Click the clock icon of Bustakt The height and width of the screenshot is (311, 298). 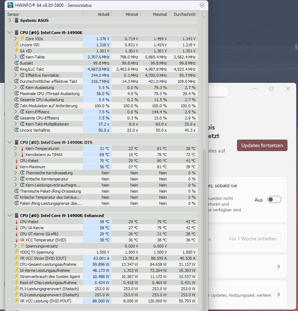(x=17, y=63)
